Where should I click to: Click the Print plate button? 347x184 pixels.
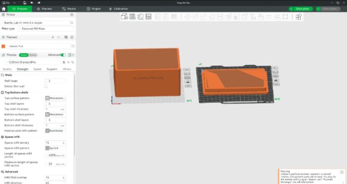[330, 9]
